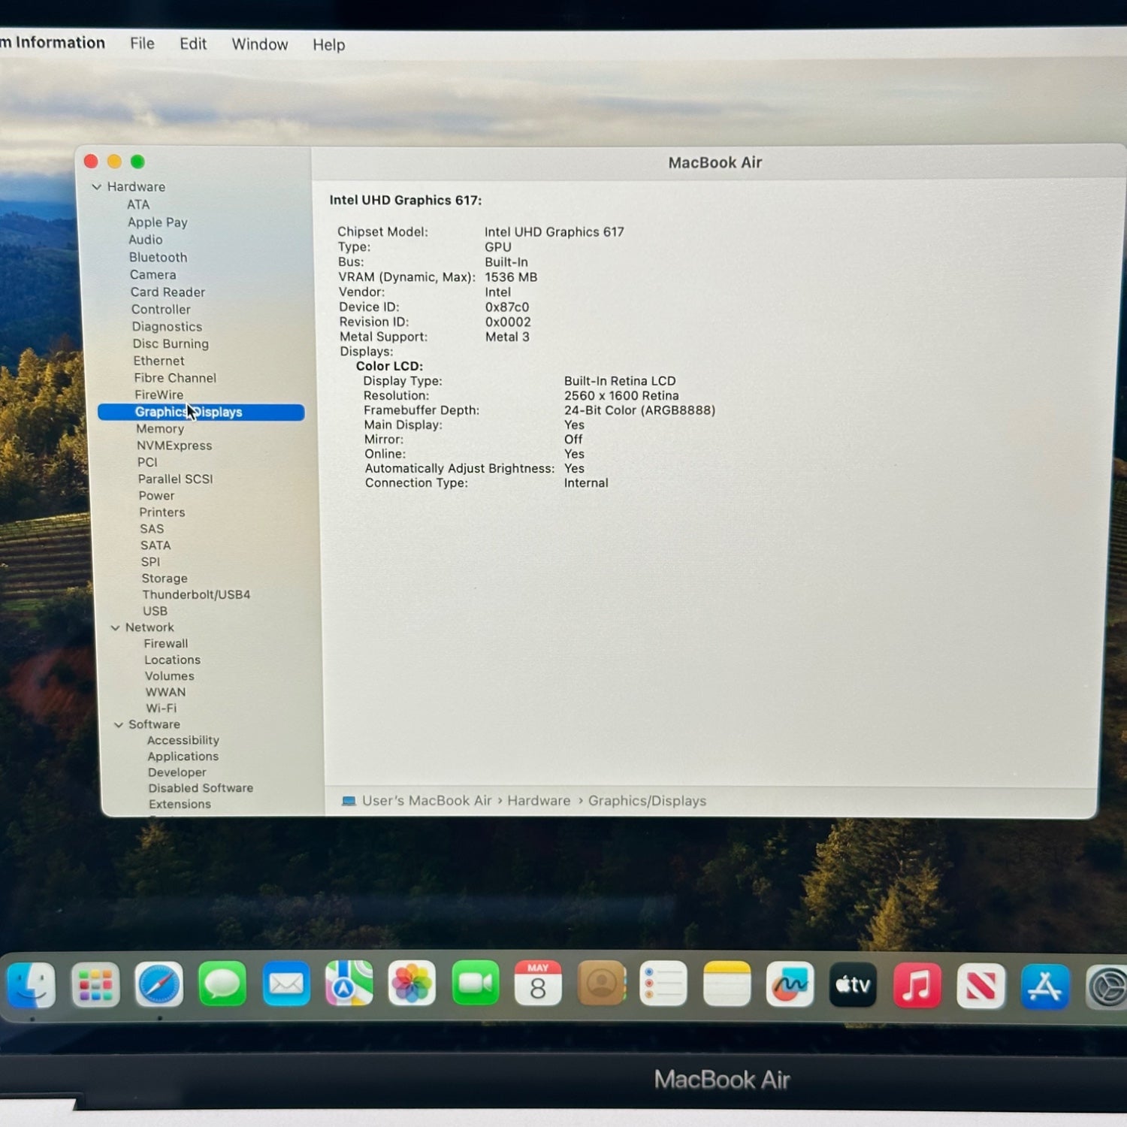Open Notes app in the Dock

[727, 983]
